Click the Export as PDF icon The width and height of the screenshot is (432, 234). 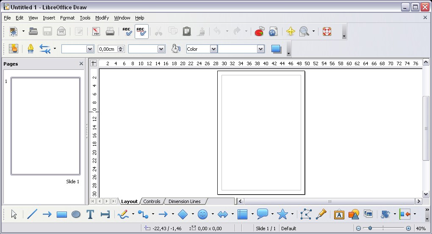(x=96, y=31)
